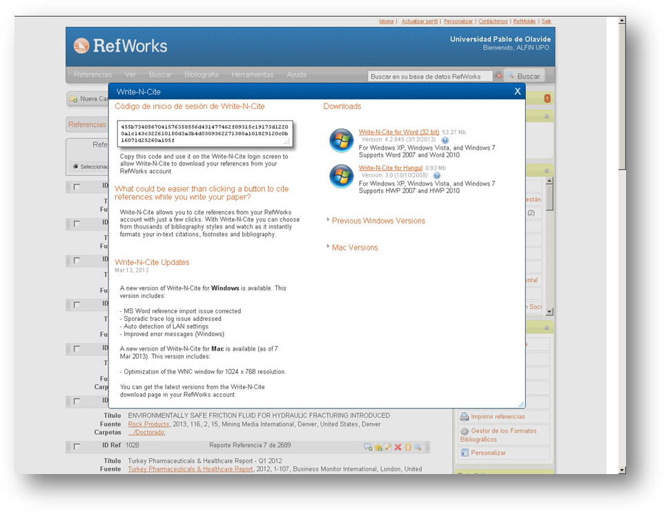Viewport: 664px width, 512px height.
Task: Select the Seleccionados radio button
Action: [x=76, y=166]
